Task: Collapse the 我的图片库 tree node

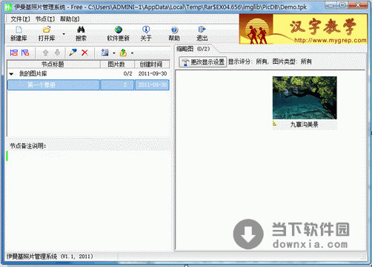Action: (11, 73)
